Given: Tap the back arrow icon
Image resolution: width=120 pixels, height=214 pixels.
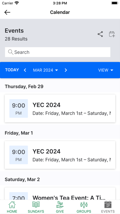Looking at the screenshot, I should 7,12.
